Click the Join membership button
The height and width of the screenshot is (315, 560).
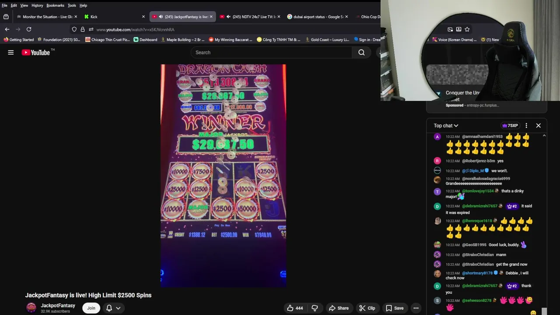(91, 308)
